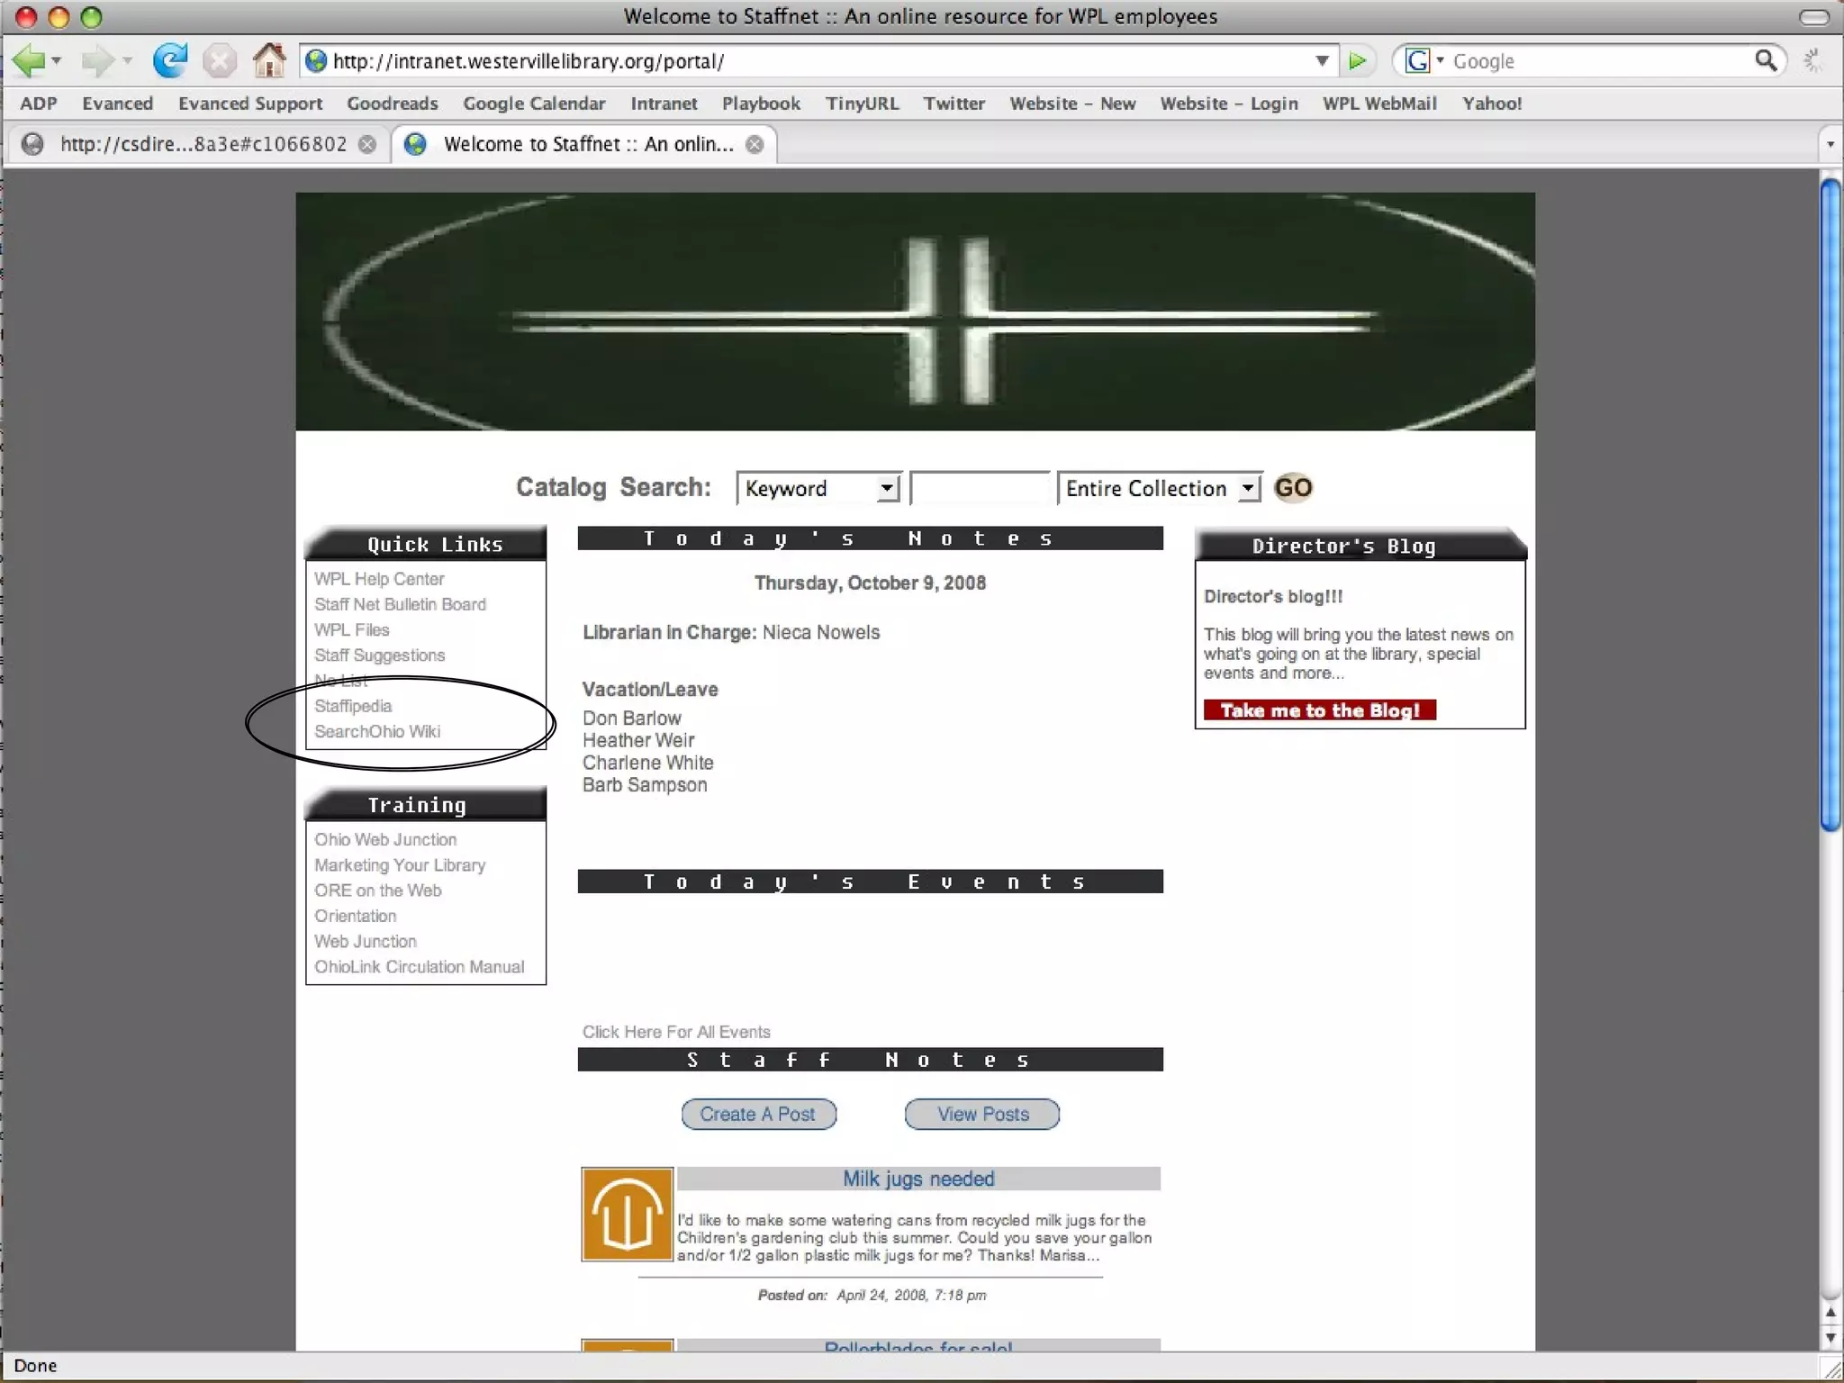Close the csdire tab
1844x1383 pixels.
(367, 145)
